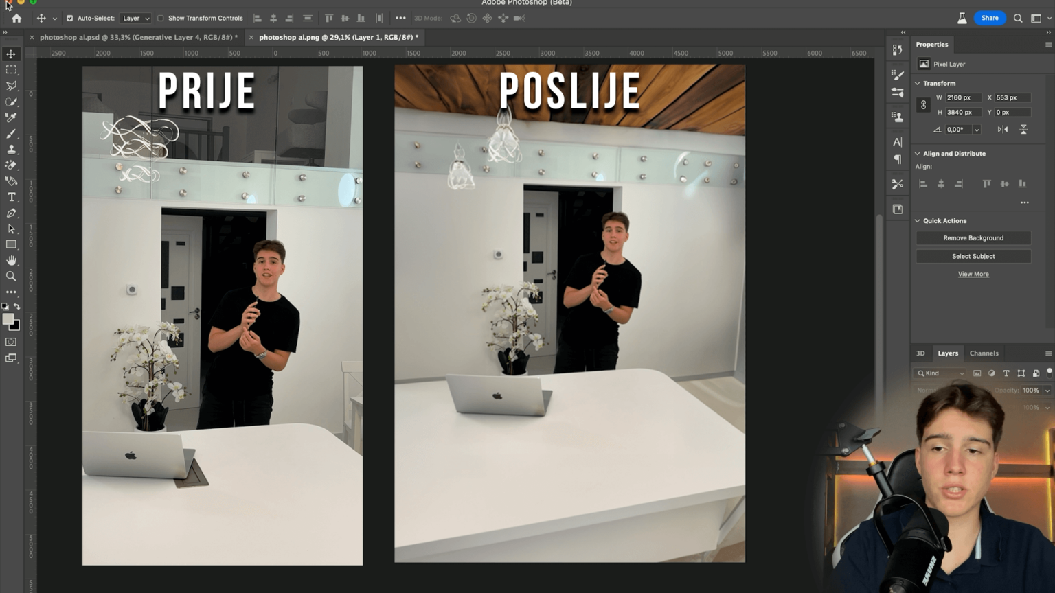Enable Show Transform Controls checkbox
Viewport: 1055px width, 593px height.
coord(161,19)
